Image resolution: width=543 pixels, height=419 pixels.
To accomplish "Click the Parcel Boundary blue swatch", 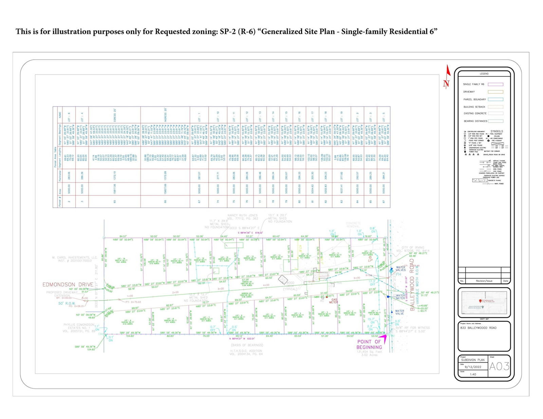I will (x=495, y=99).
